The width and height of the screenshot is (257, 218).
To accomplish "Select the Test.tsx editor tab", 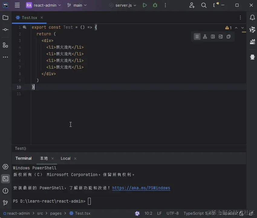I will (29, 18).
